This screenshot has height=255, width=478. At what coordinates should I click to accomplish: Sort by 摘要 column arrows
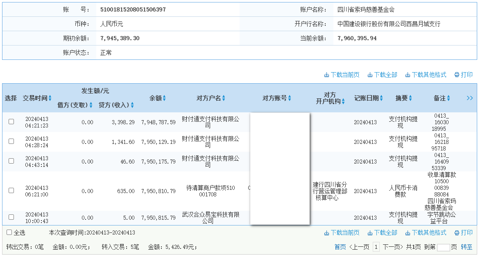point(411,98)
